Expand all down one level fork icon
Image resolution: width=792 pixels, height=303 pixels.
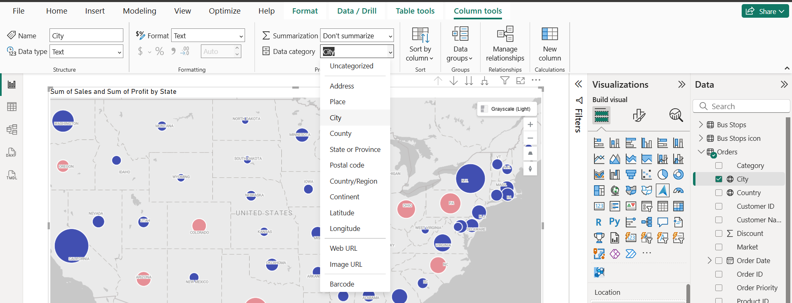pyautogui.click(x=485, y=81)
